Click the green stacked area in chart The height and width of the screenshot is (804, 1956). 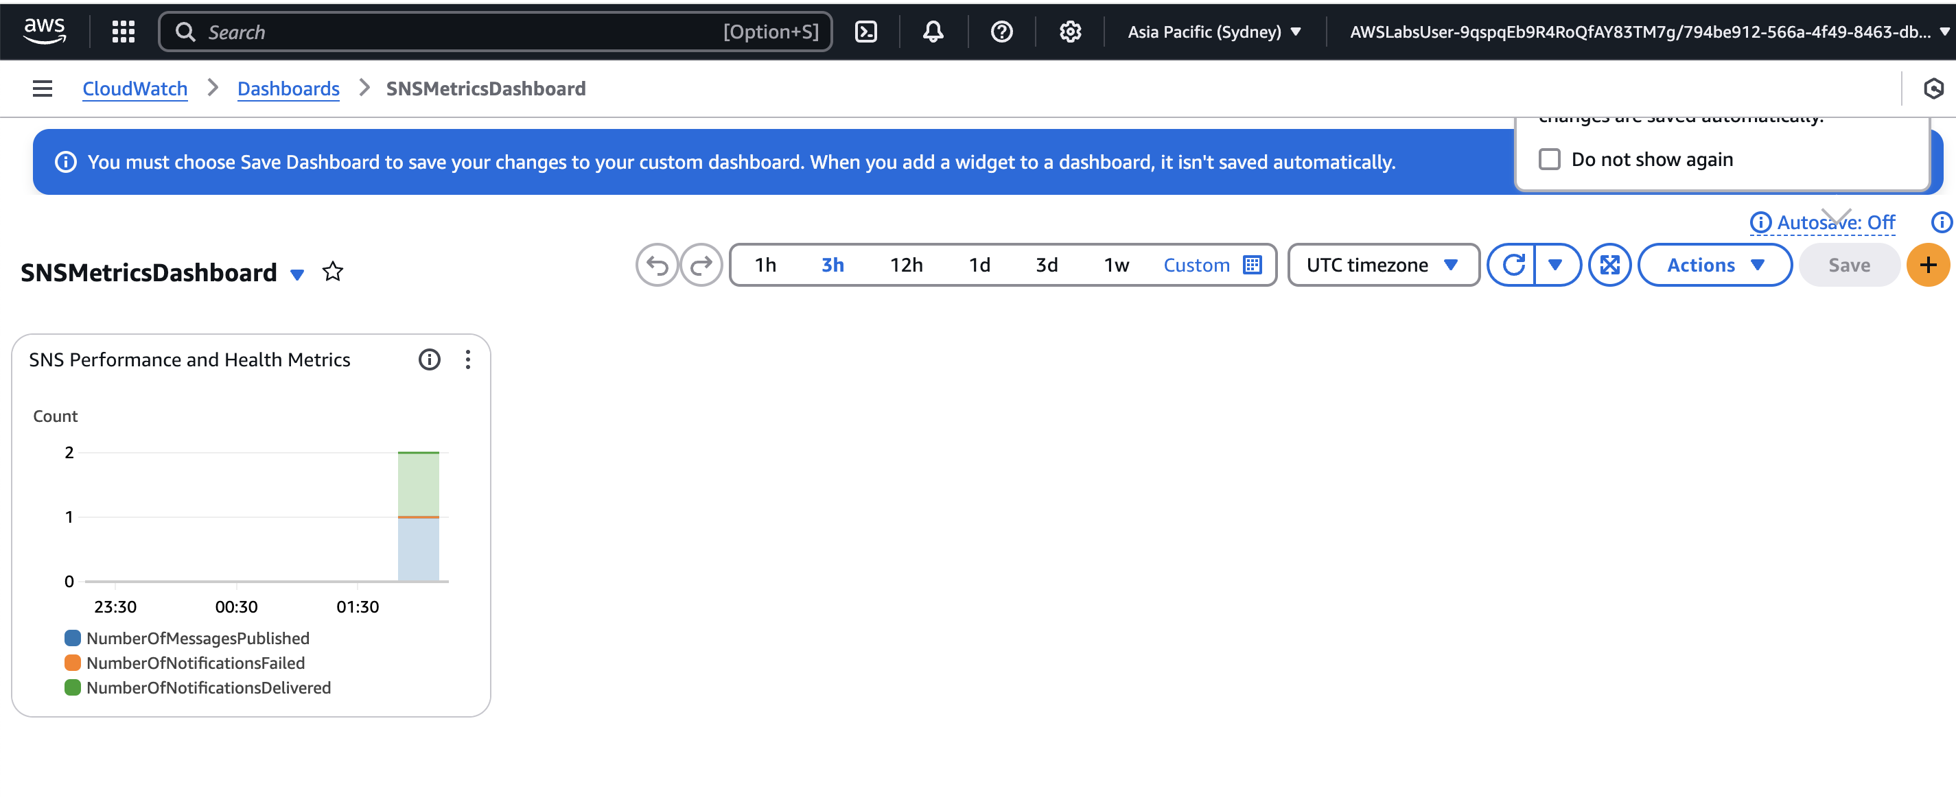pyautogui.click(x=419, y=484)
